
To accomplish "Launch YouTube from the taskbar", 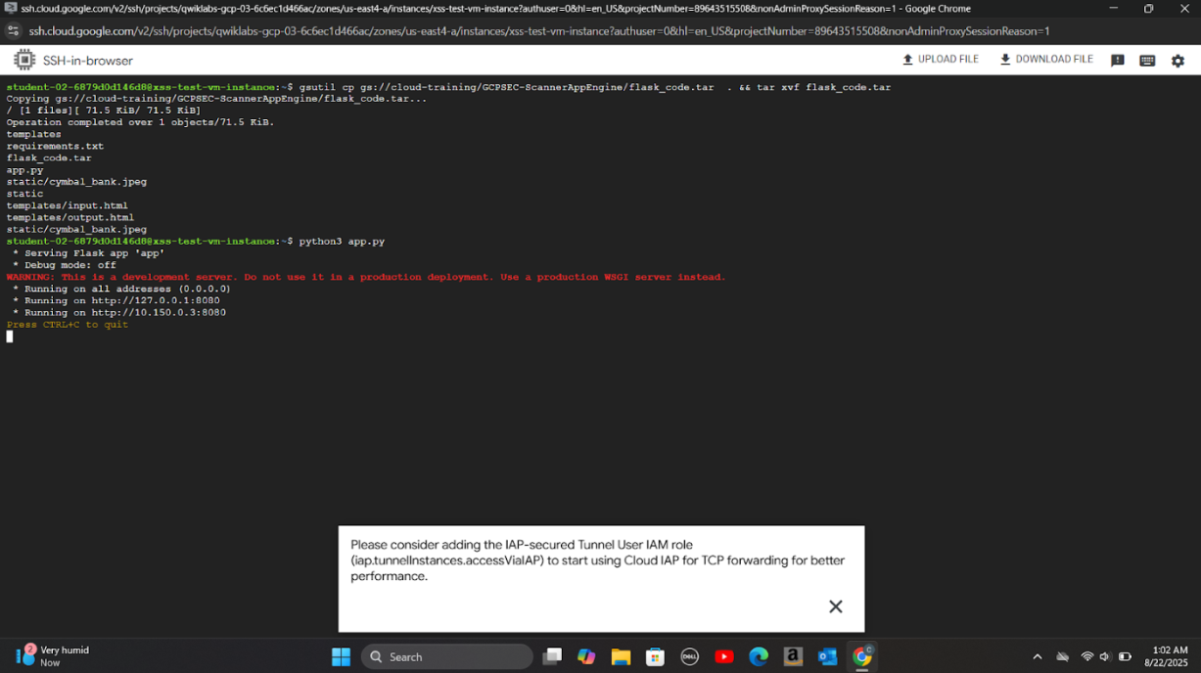I will [x=724, y=656].
